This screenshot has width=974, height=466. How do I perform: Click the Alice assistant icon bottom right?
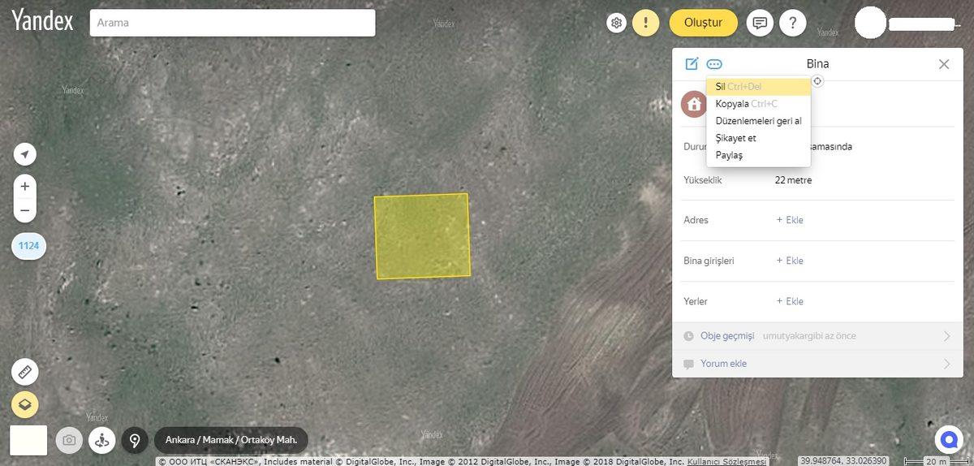pos(946,439)
